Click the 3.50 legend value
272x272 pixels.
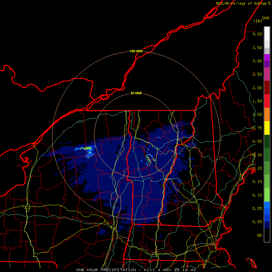click(x=257, y=47)
